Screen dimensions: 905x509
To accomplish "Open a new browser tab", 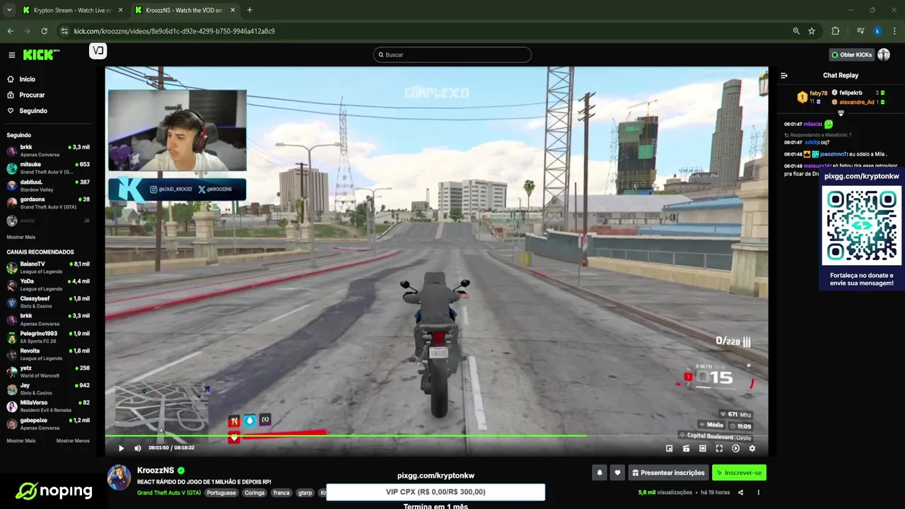I will (250, 10).
